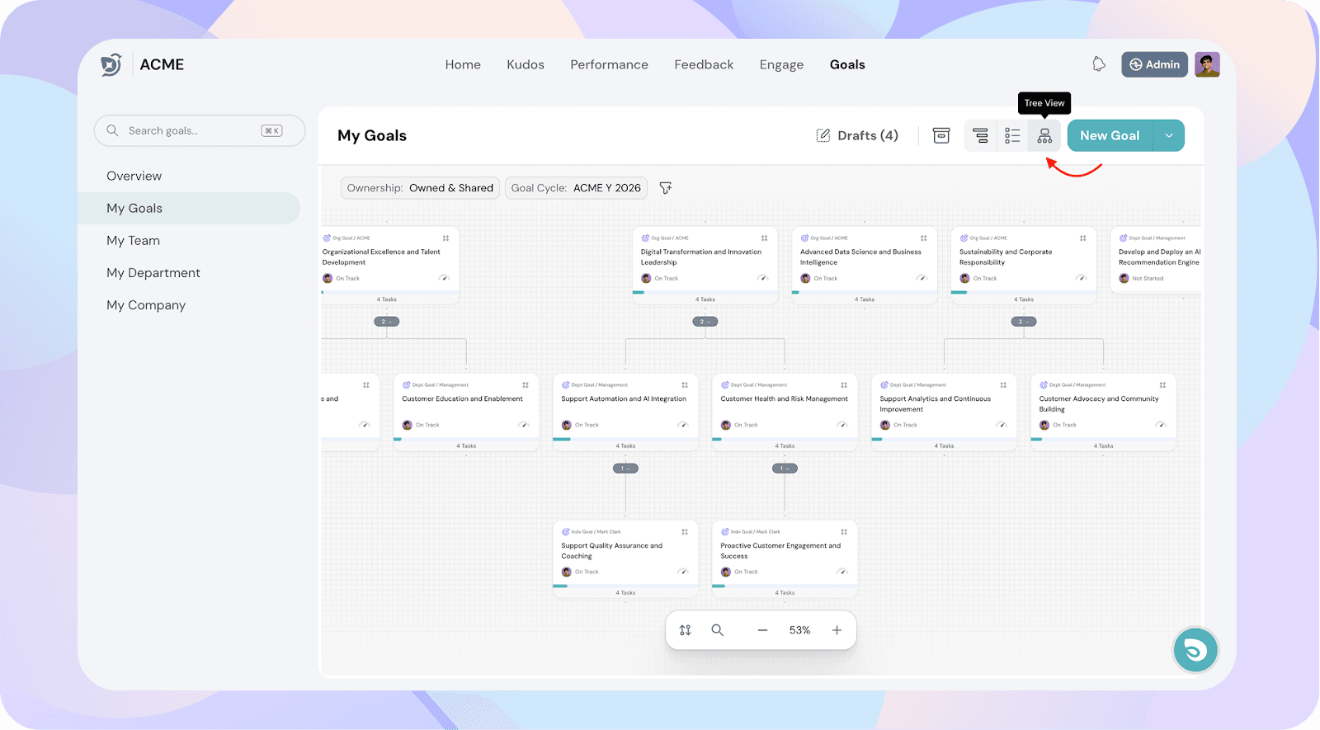The height and width of the screenshot is (730, 1320).
Task: Open the Goal Cycle filter dropdown
Action: (x=576, y=188)
